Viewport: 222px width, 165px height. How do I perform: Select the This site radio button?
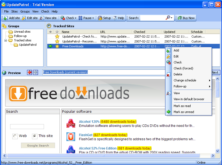(x=34, y=136)
